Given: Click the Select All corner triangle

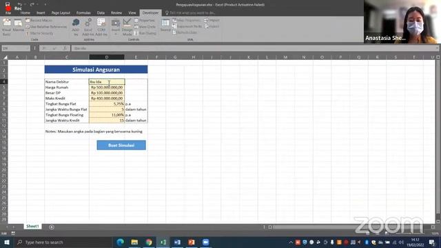Looking at the screenshot, I should pyautogui.click(x=5, y=57).
